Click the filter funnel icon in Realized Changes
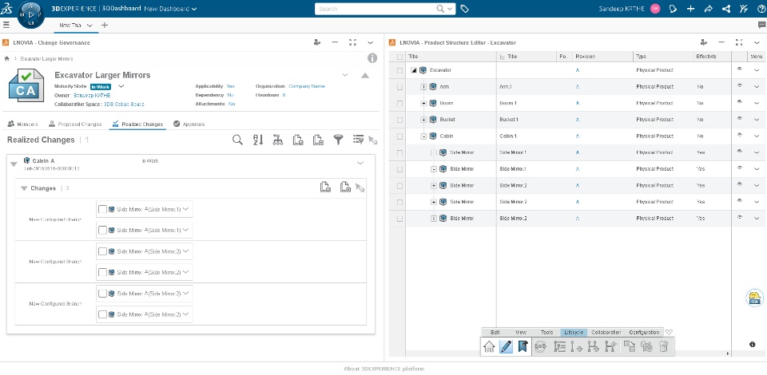The height and width of the screenshot is (375, 767). click(338, 140)
